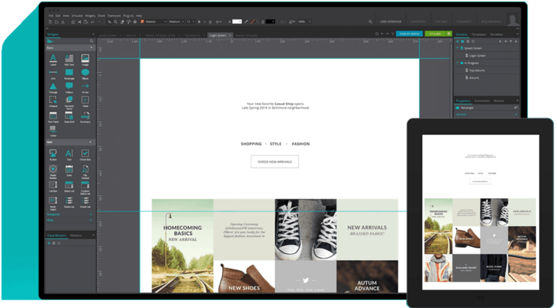Select the Table widget
This screenshot has width=557, height=308.
85,102
